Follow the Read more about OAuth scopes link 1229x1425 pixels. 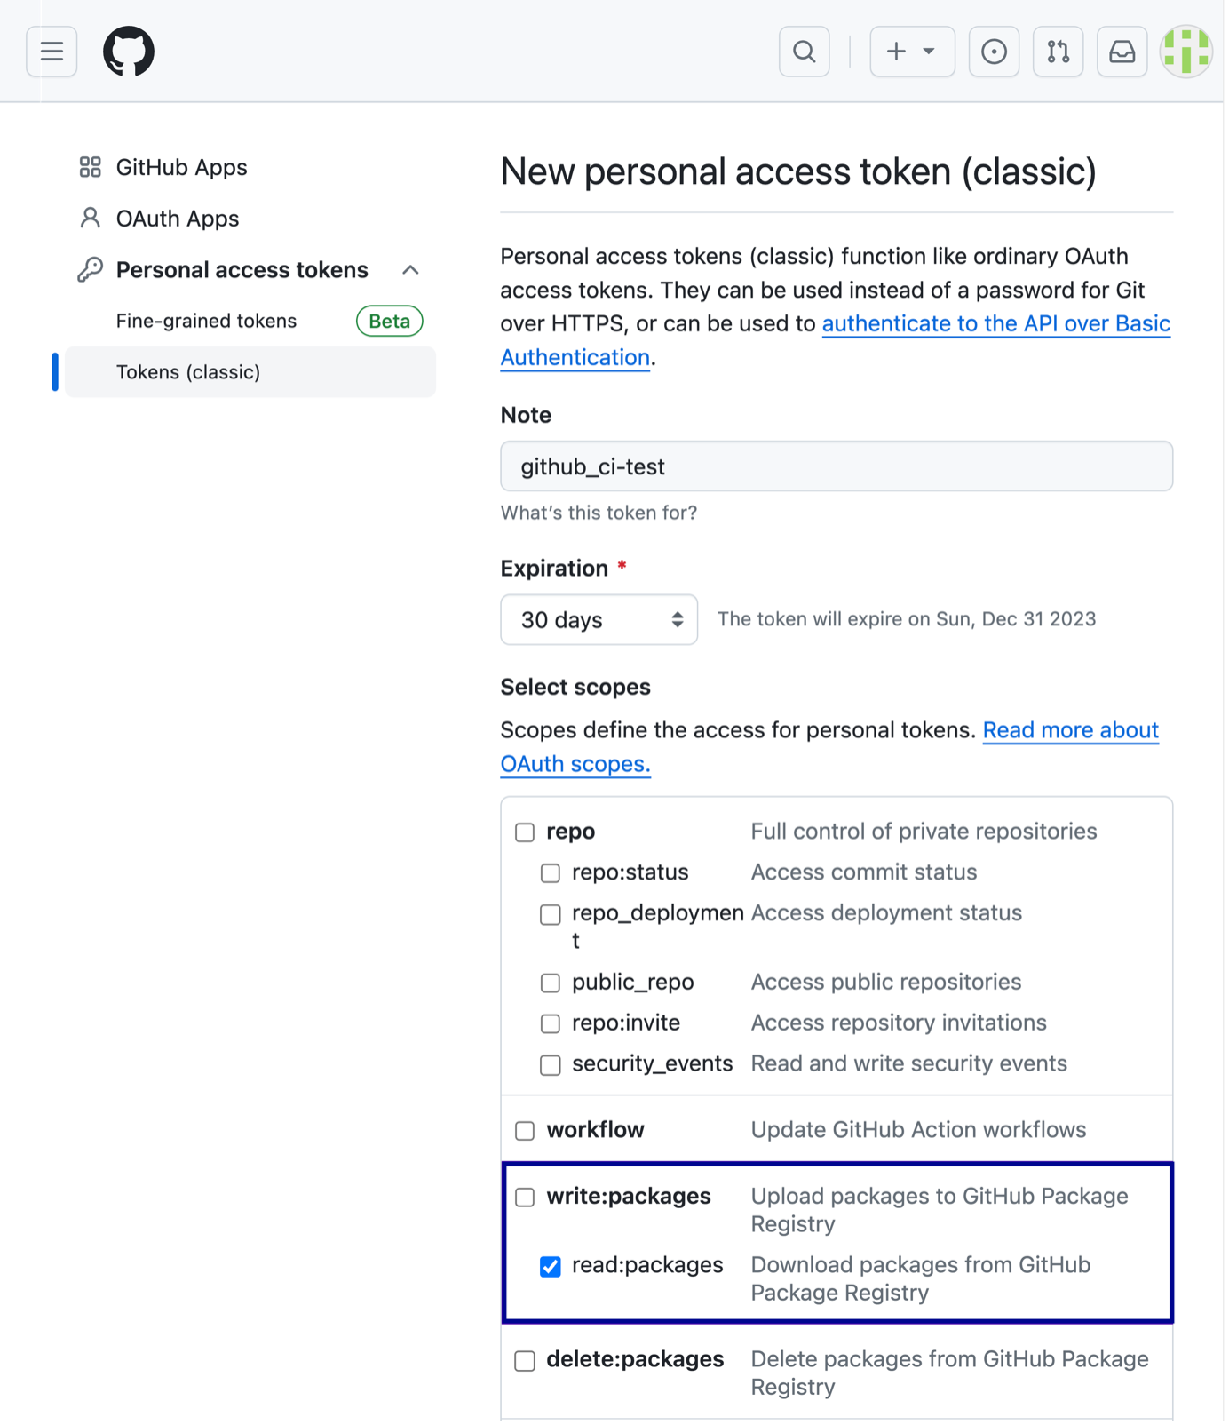click(1070, 730)
